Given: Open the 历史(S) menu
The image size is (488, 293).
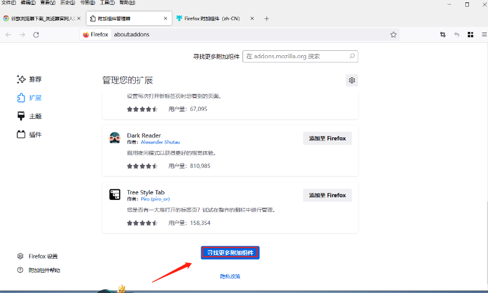Looking at the screenshot, I should (68, 3).
